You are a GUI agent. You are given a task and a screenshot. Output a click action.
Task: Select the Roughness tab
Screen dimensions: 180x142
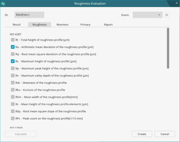pos(40,25)
